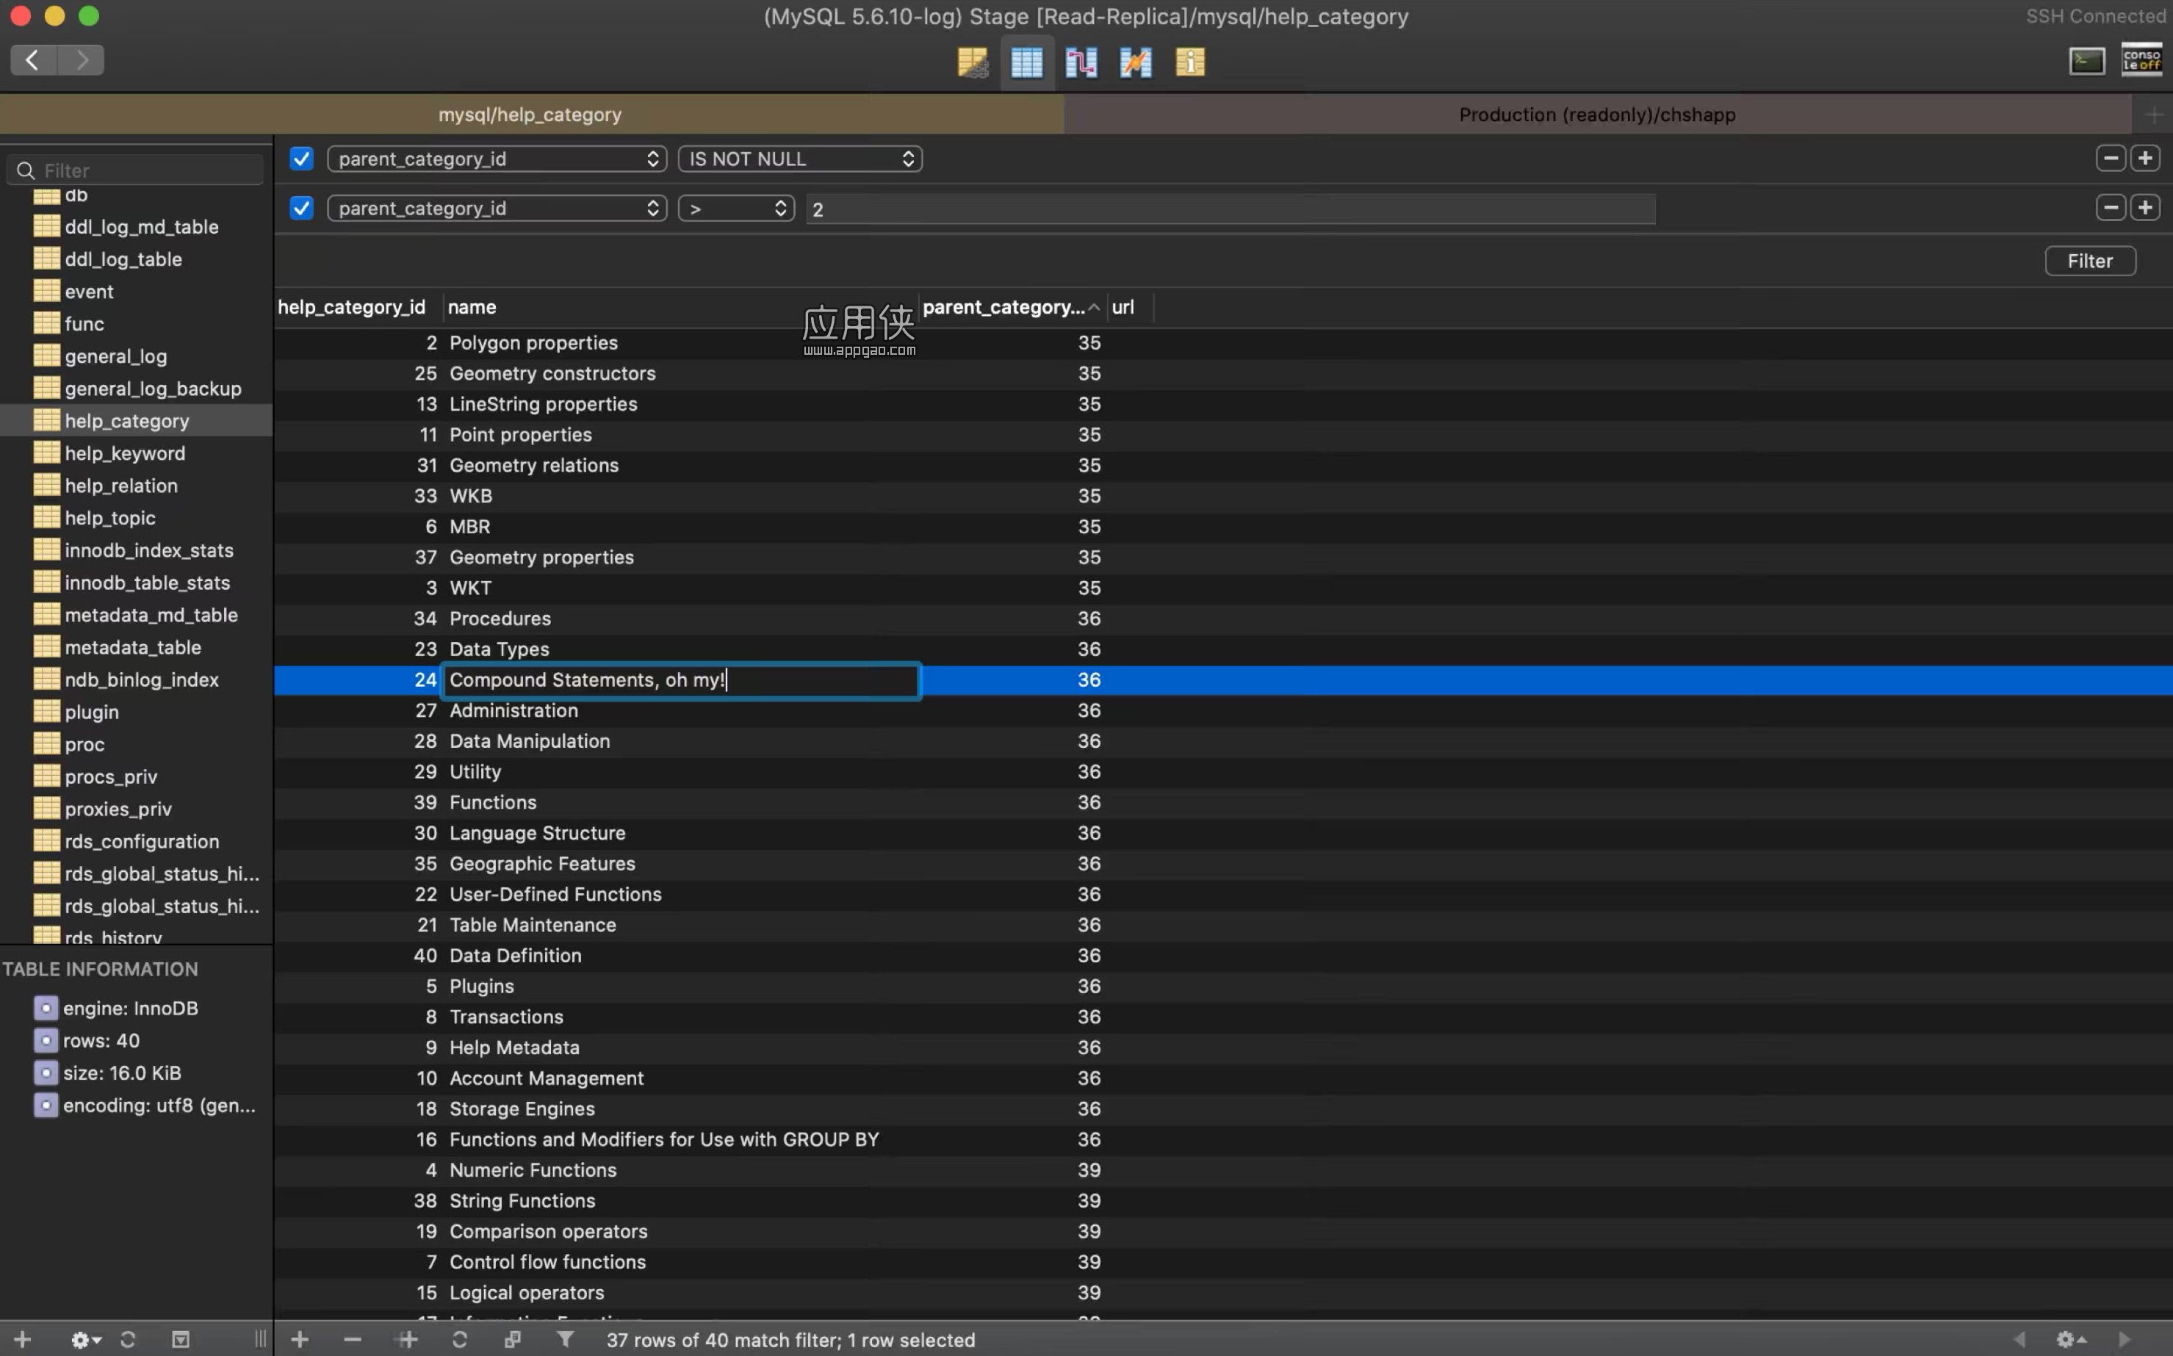
Task: Open the Table Structure view icon
Action: (972, 62)
